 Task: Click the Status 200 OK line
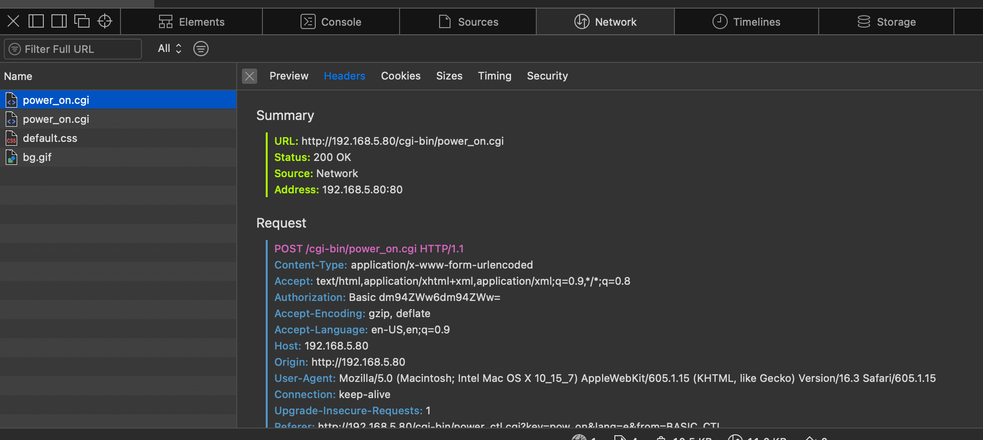(x=312, y=157)
